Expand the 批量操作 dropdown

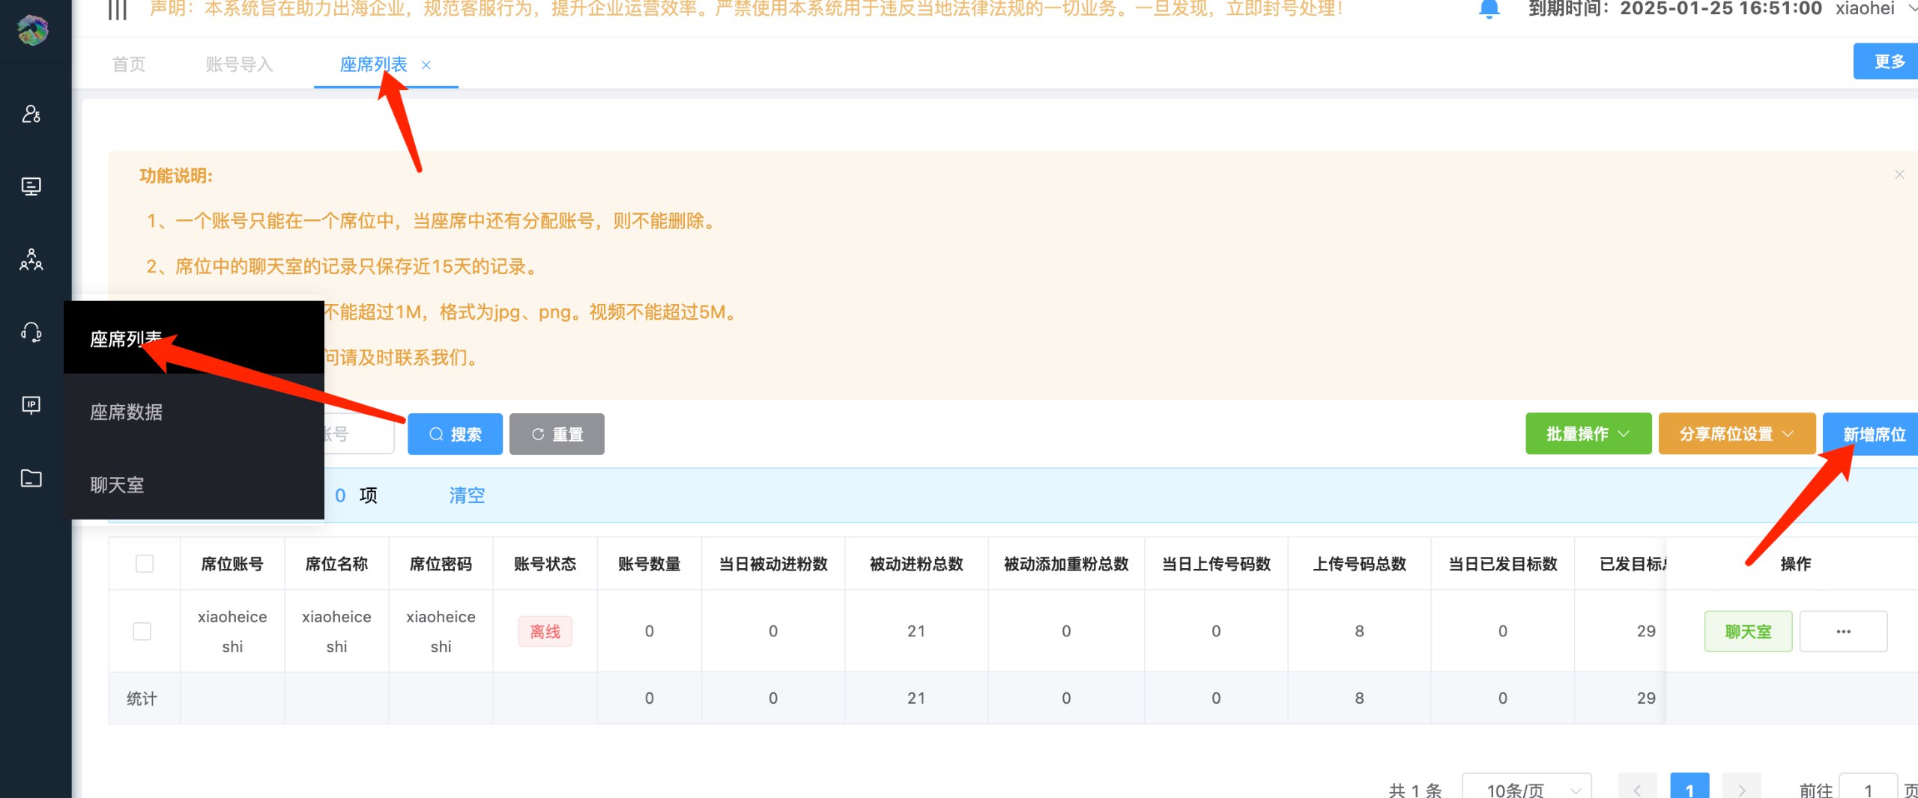[1588, 434]
